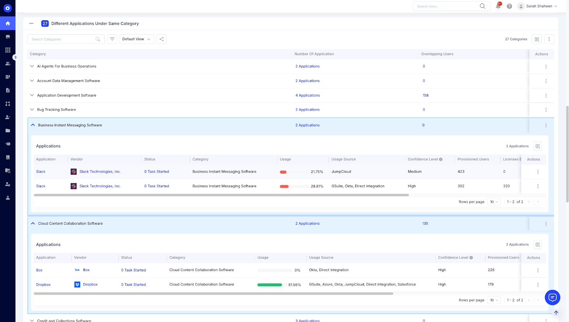The height and width of the screenshot is (322, 569).
Task: Open actions menu for Account Data Management row
Action: pyautogui.click(x=546, y=81)
